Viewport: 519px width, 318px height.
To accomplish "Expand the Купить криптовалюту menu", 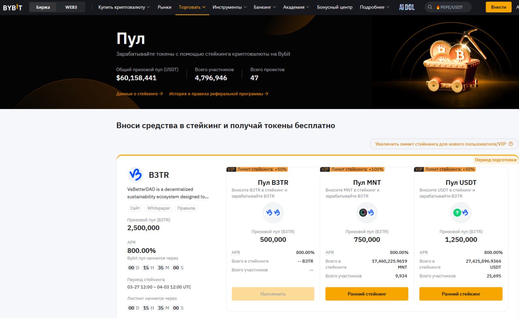I will 124,7.
